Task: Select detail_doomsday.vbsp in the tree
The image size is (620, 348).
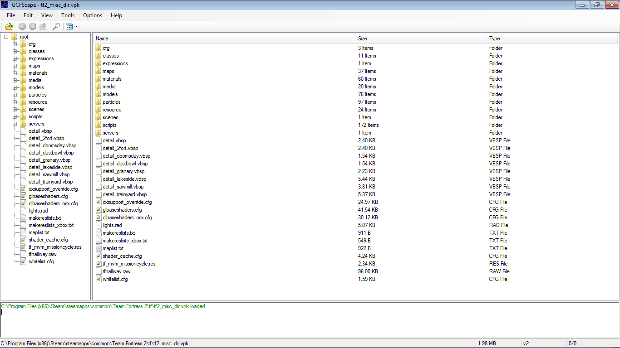Action: 52,145
